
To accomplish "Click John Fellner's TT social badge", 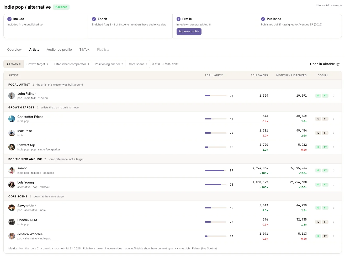I will tap(325, 96).
